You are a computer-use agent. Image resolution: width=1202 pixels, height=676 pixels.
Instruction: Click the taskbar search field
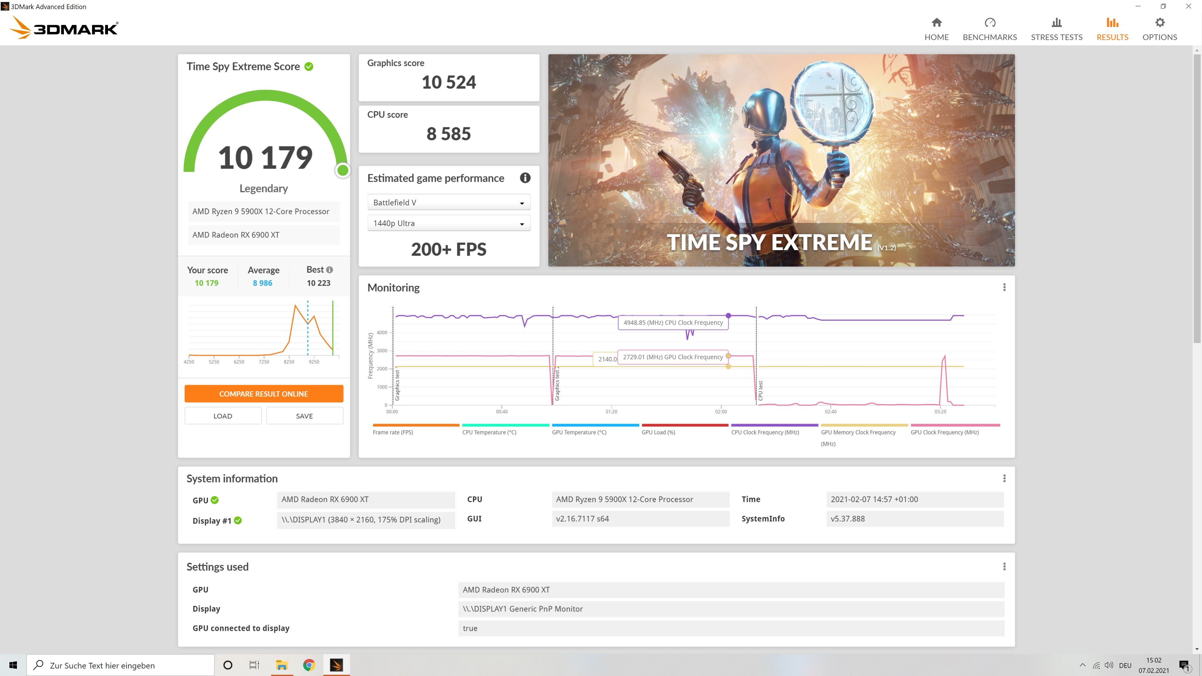click(121, 665)
